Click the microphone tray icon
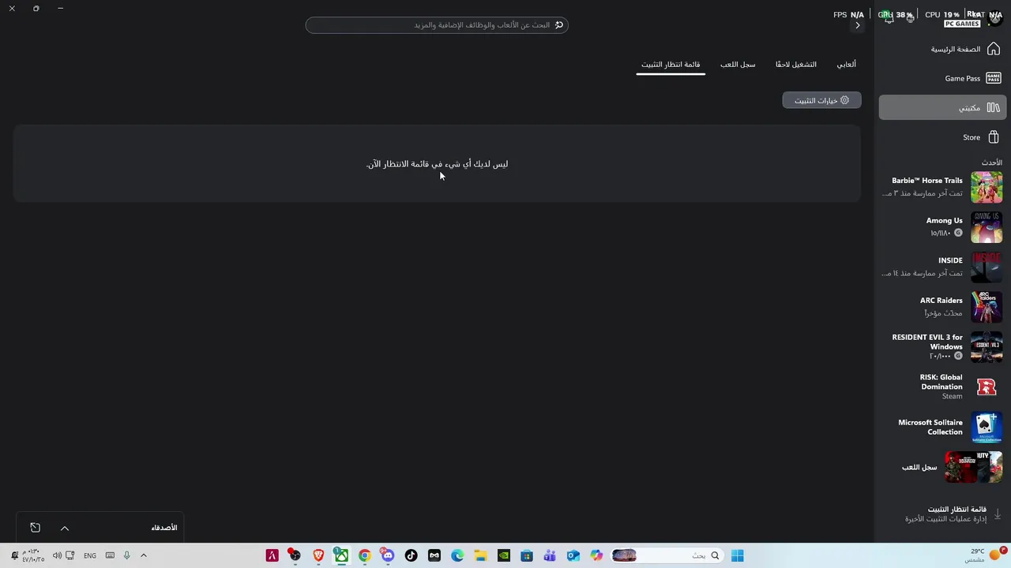This screenshot has width=1011, height=568. tap(126, 555)
